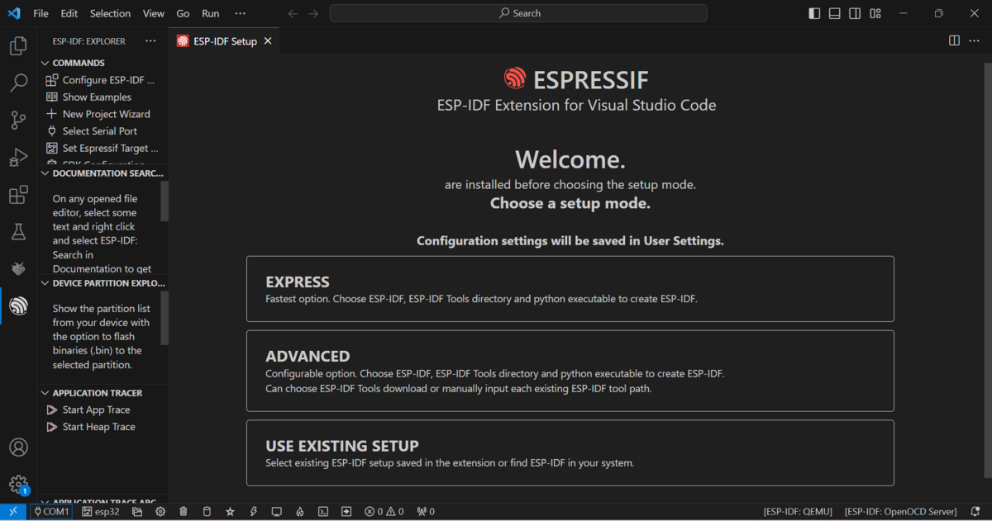
Task: Open the Source Control view
Action: (18, 121)
